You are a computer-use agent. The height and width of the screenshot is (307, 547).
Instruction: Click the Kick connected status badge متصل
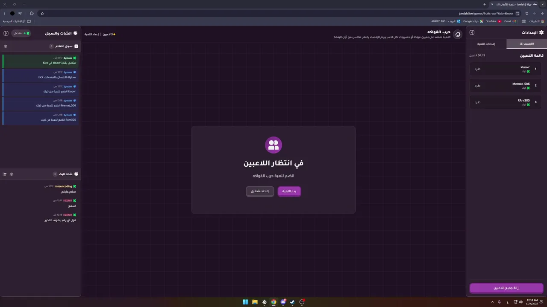(21, 33)
